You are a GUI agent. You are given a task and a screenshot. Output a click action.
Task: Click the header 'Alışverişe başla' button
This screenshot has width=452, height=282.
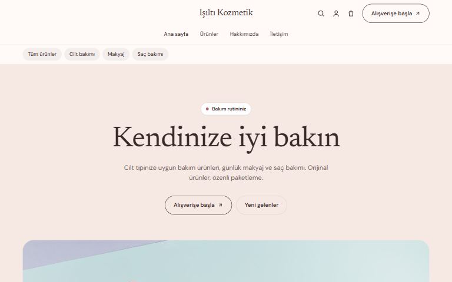coord(395,14)
